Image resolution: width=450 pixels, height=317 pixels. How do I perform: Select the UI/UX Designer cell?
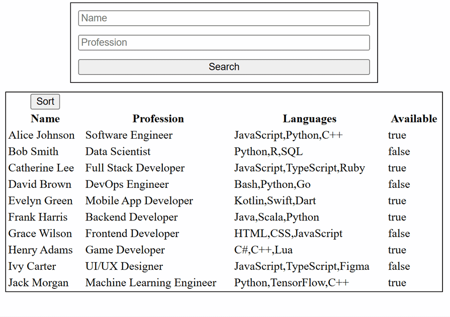[124, 266]
